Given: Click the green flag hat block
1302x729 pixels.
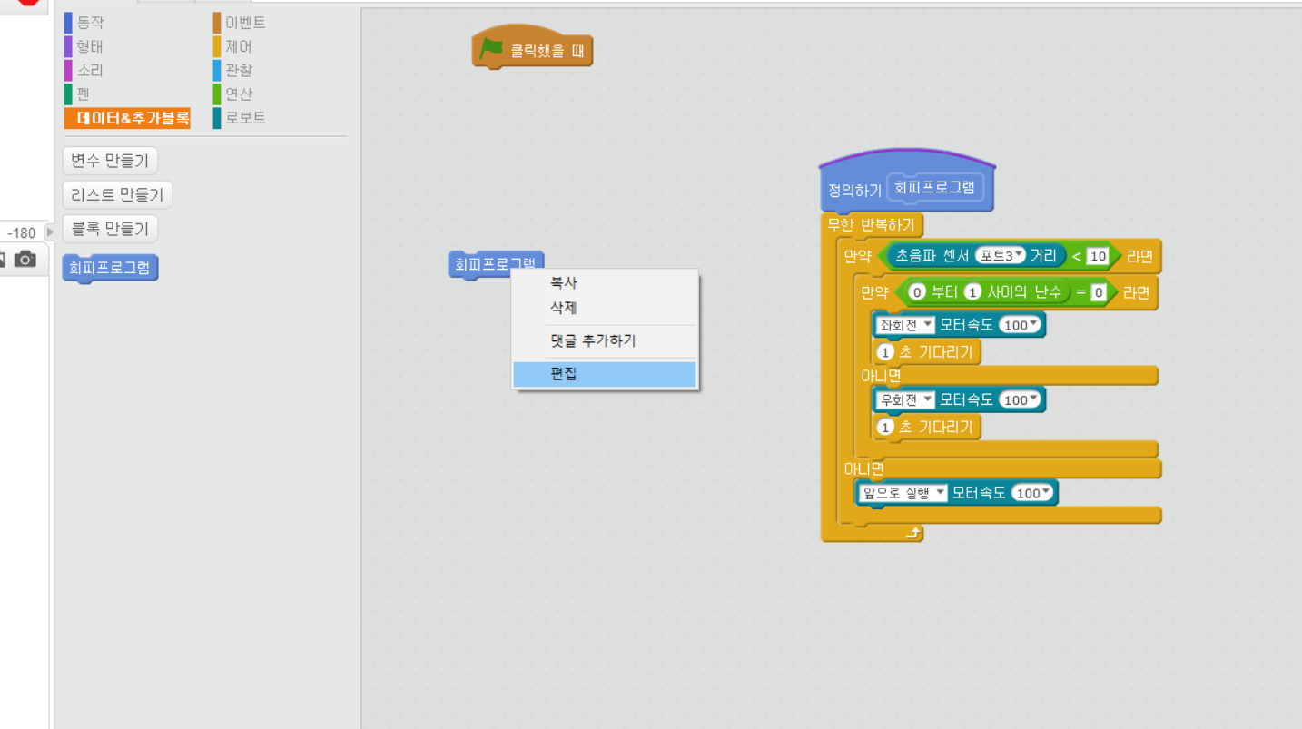Looking at the screenshot, I should 532,47.
